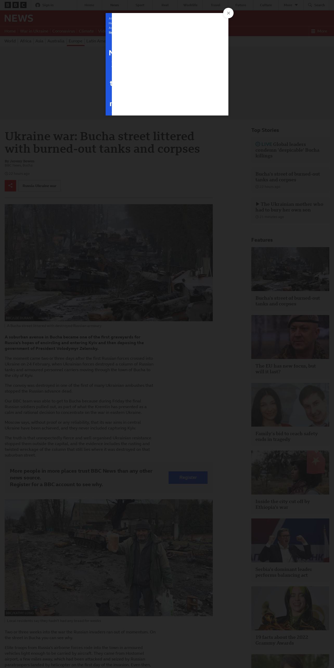The height and width of the screenshot is (668, 334).
Task: Click the white advert popup panel
Action: 170,64
